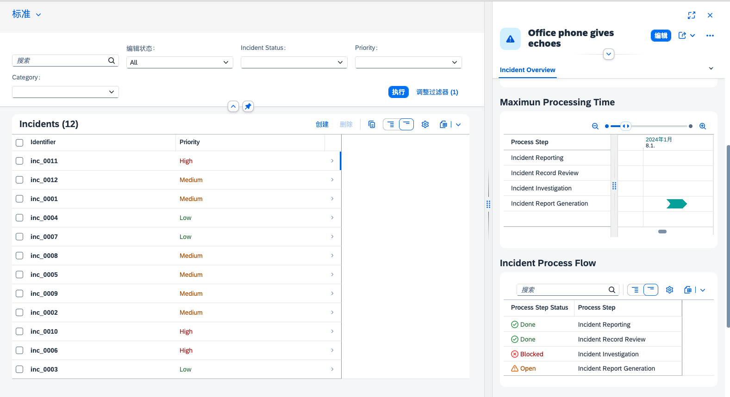Click the Gantt zoom slider handle
Viewport: 730px width, 397px height.
click(x=626, y=126)
